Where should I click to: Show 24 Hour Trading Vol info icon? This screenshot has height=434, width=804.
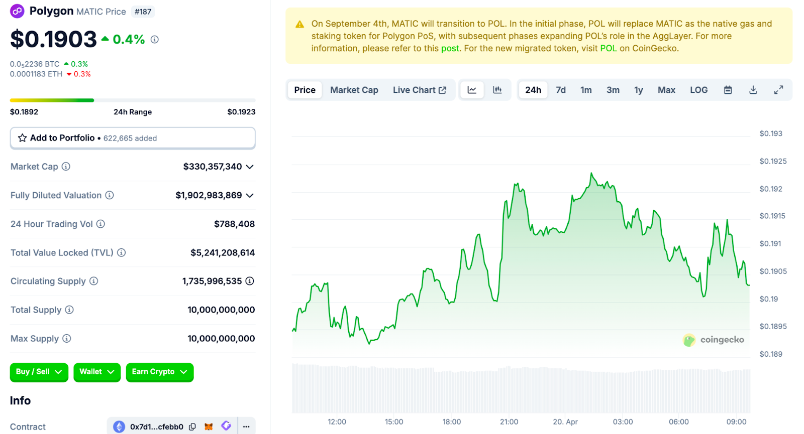coord(100,224)
